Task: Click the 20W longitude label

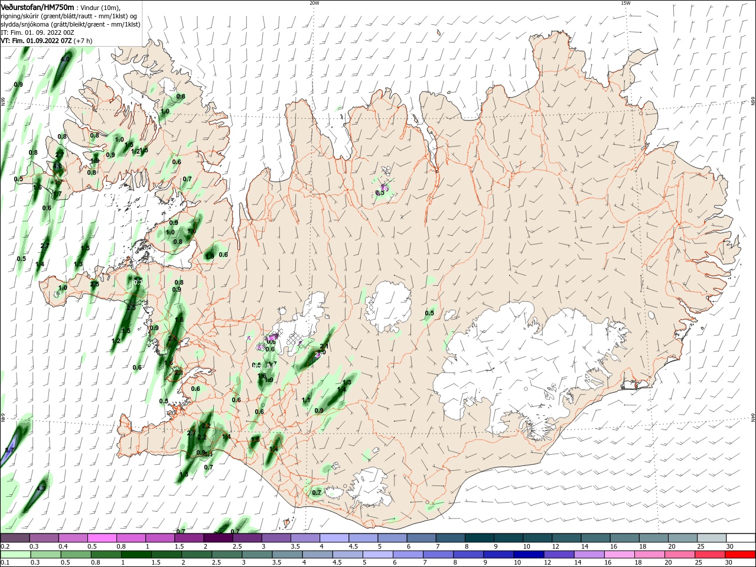Action: click(314, 3)
